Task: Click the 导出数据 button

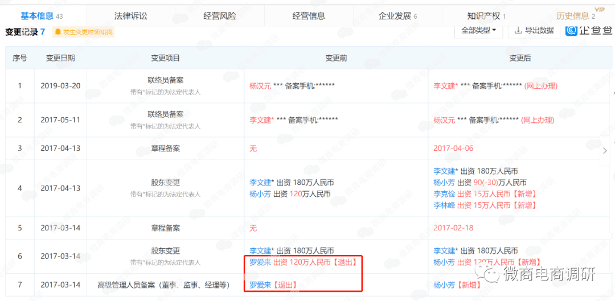Action: (534, 30)
